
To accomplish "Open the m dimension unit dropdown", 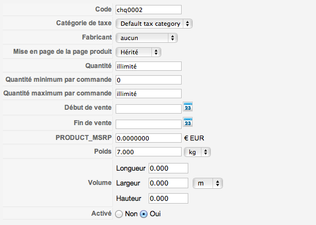I will coord(208,183).
